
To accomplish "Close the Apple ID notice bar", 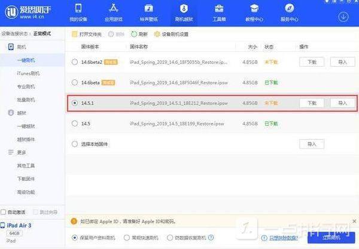I will [x=354, y=221].
